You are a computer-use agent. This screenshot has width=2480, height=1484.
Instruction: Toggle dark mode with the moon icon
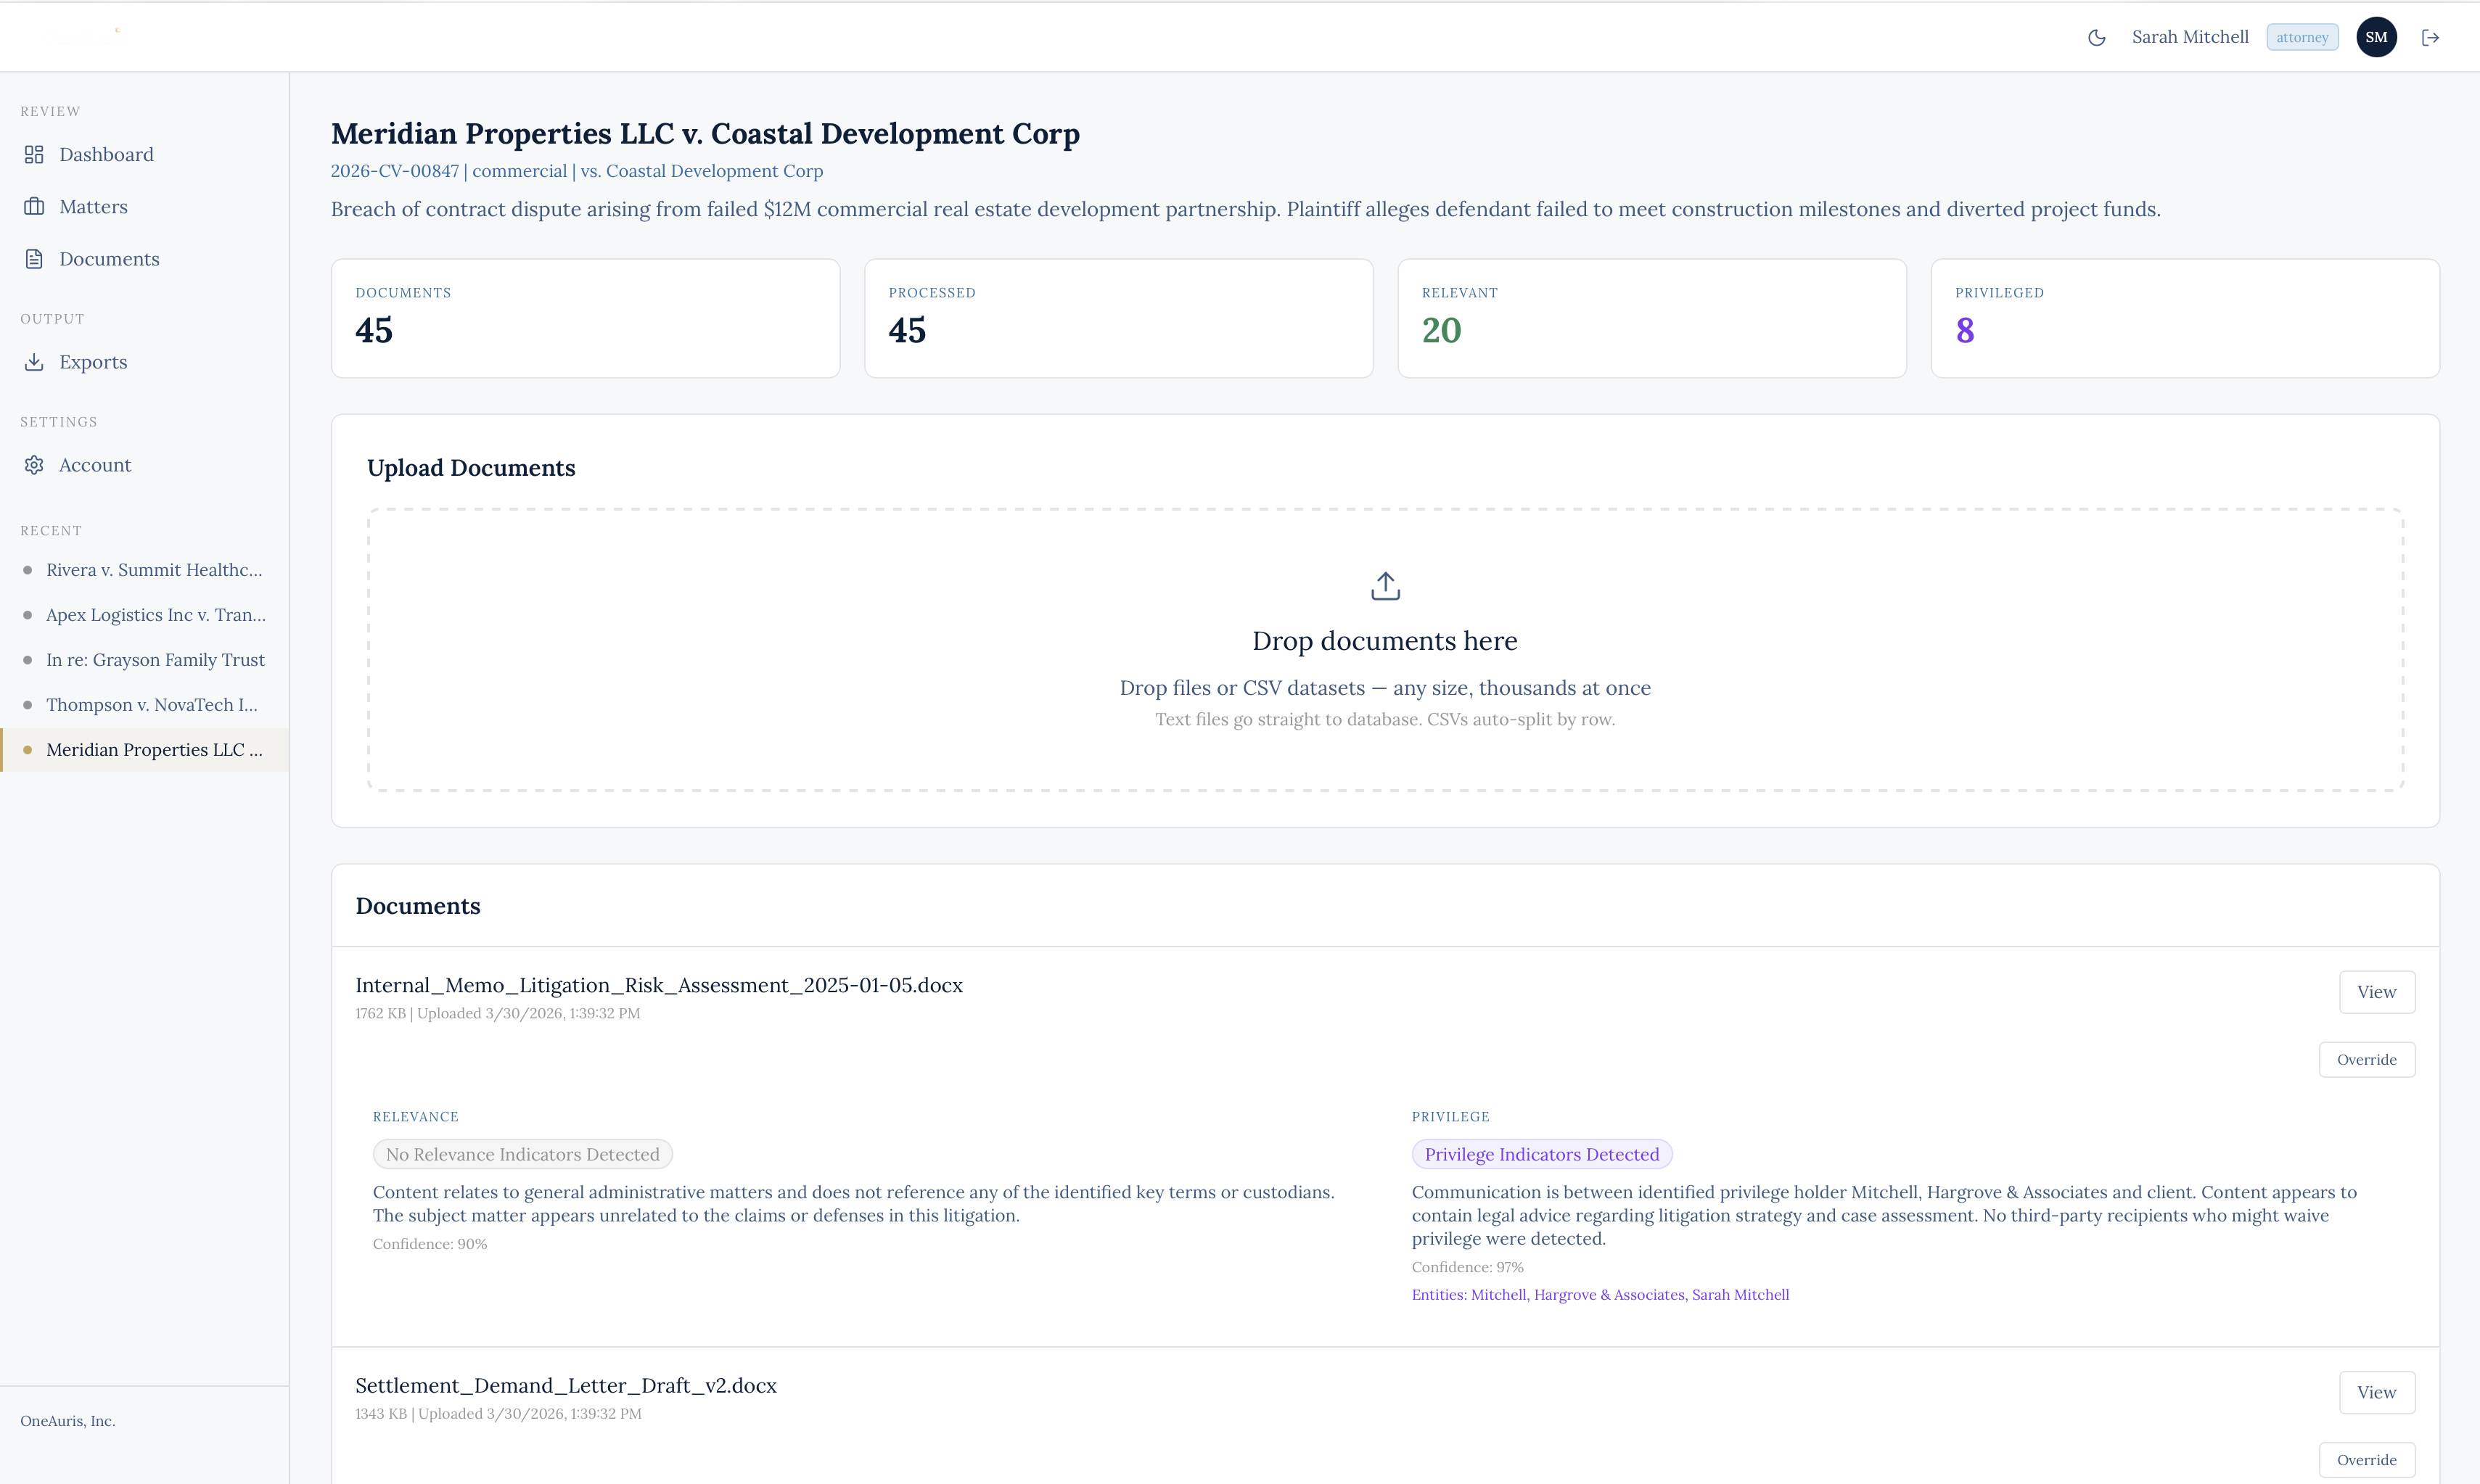point(2097,37)
